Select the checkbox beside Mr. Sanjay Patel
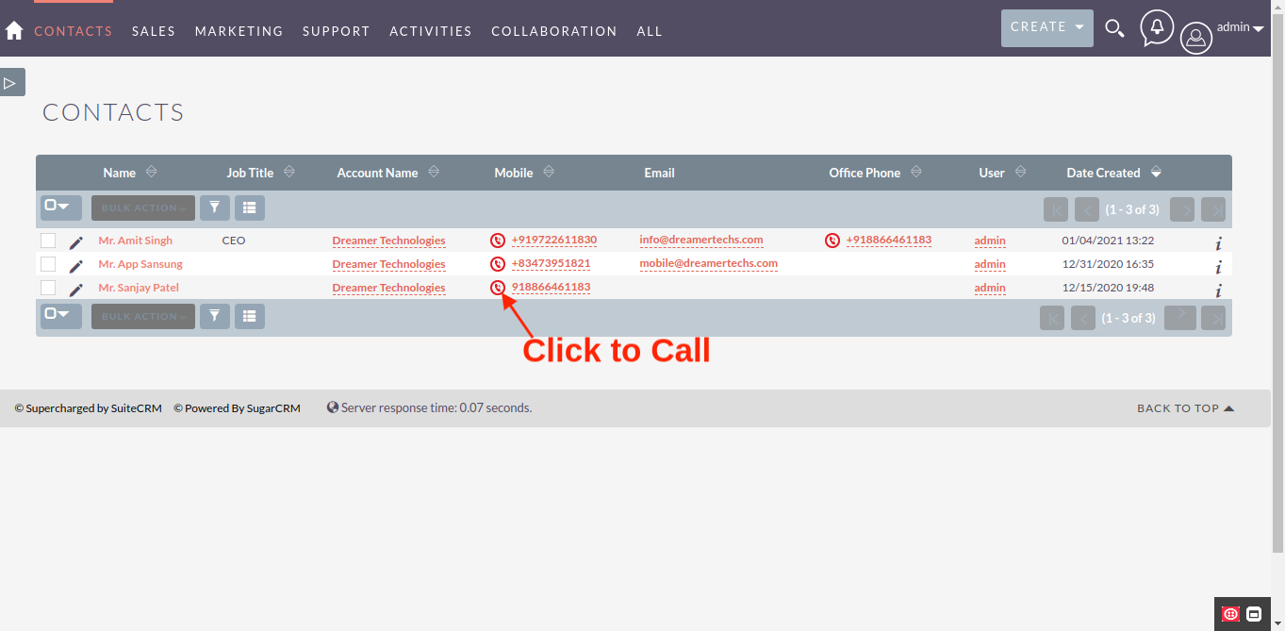 point(48,287)
